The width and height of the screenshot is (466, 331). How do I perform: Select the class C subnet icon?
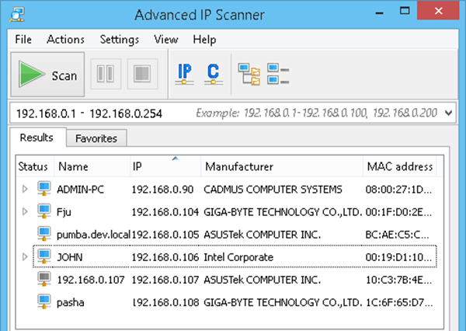(x=214, y=74)
